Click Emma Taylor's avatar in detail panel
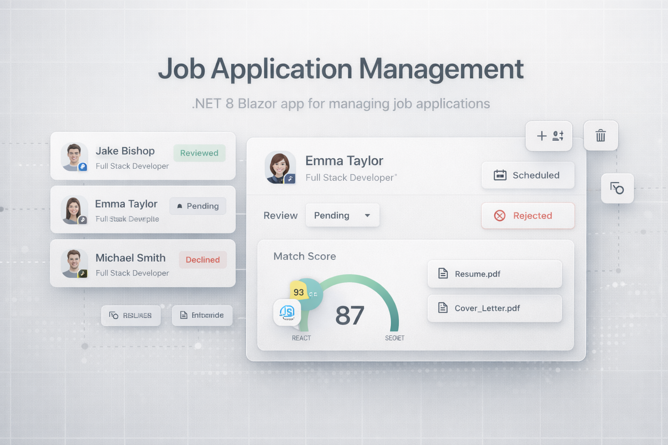Image resolution: width=668 pixels, height=445 pixels. (280, 167)
